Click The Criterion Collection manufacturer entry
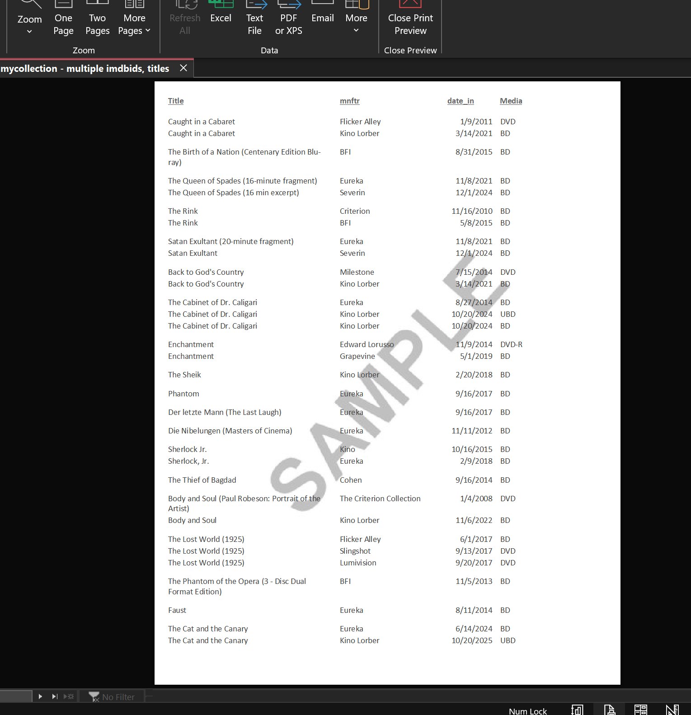The image size is (691, 715). [380, 499]
